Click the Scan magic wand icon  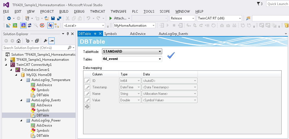click(x=36, y=25)
